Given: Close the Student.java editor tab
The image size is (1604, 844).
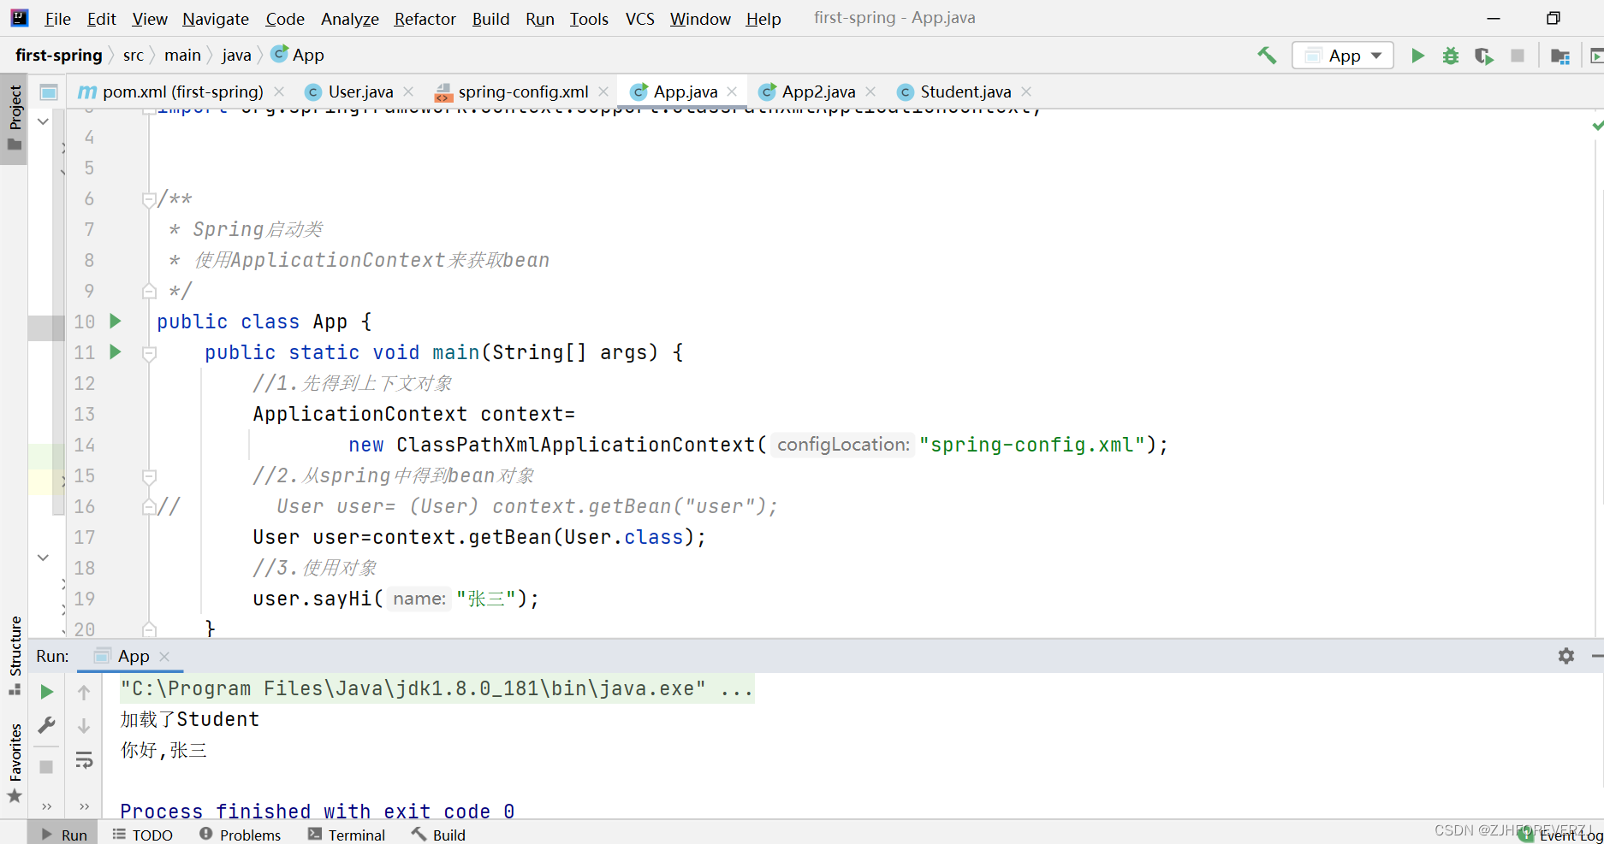Looking at the screenshot, I should (x=1026, y=91).
